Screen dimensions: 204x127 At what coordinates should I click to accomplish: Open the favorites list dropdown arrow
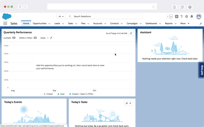171,17
